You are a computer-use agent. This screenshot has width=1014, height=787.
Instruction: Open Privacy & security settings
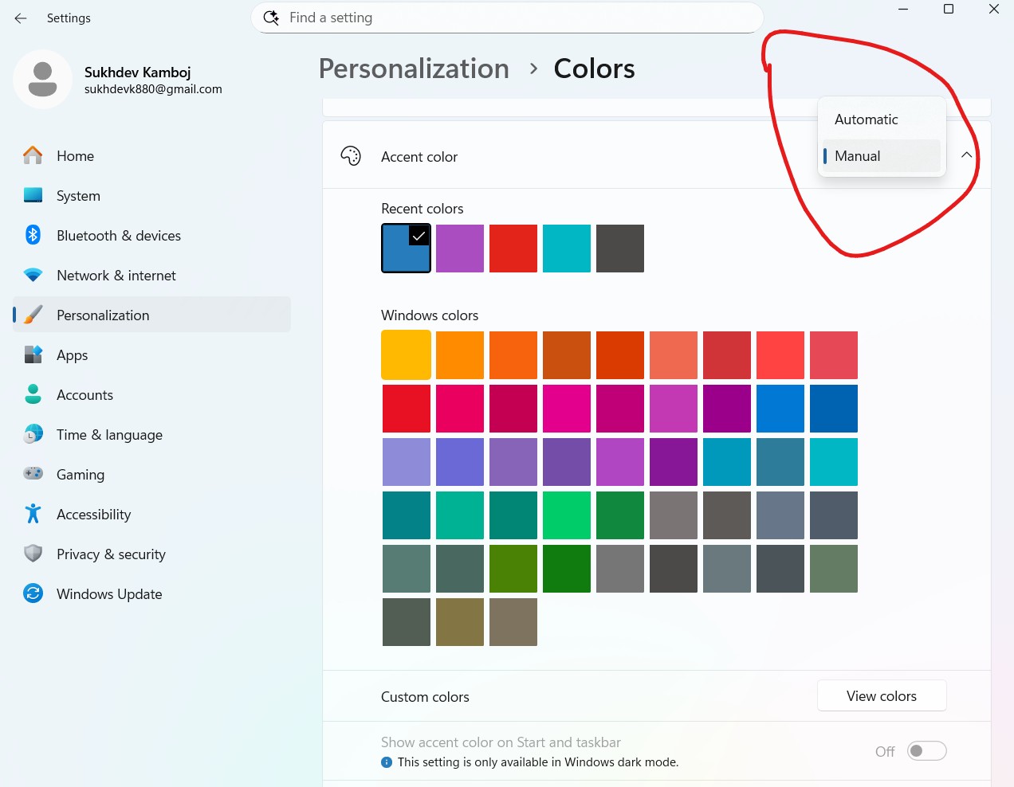(111, 554)
